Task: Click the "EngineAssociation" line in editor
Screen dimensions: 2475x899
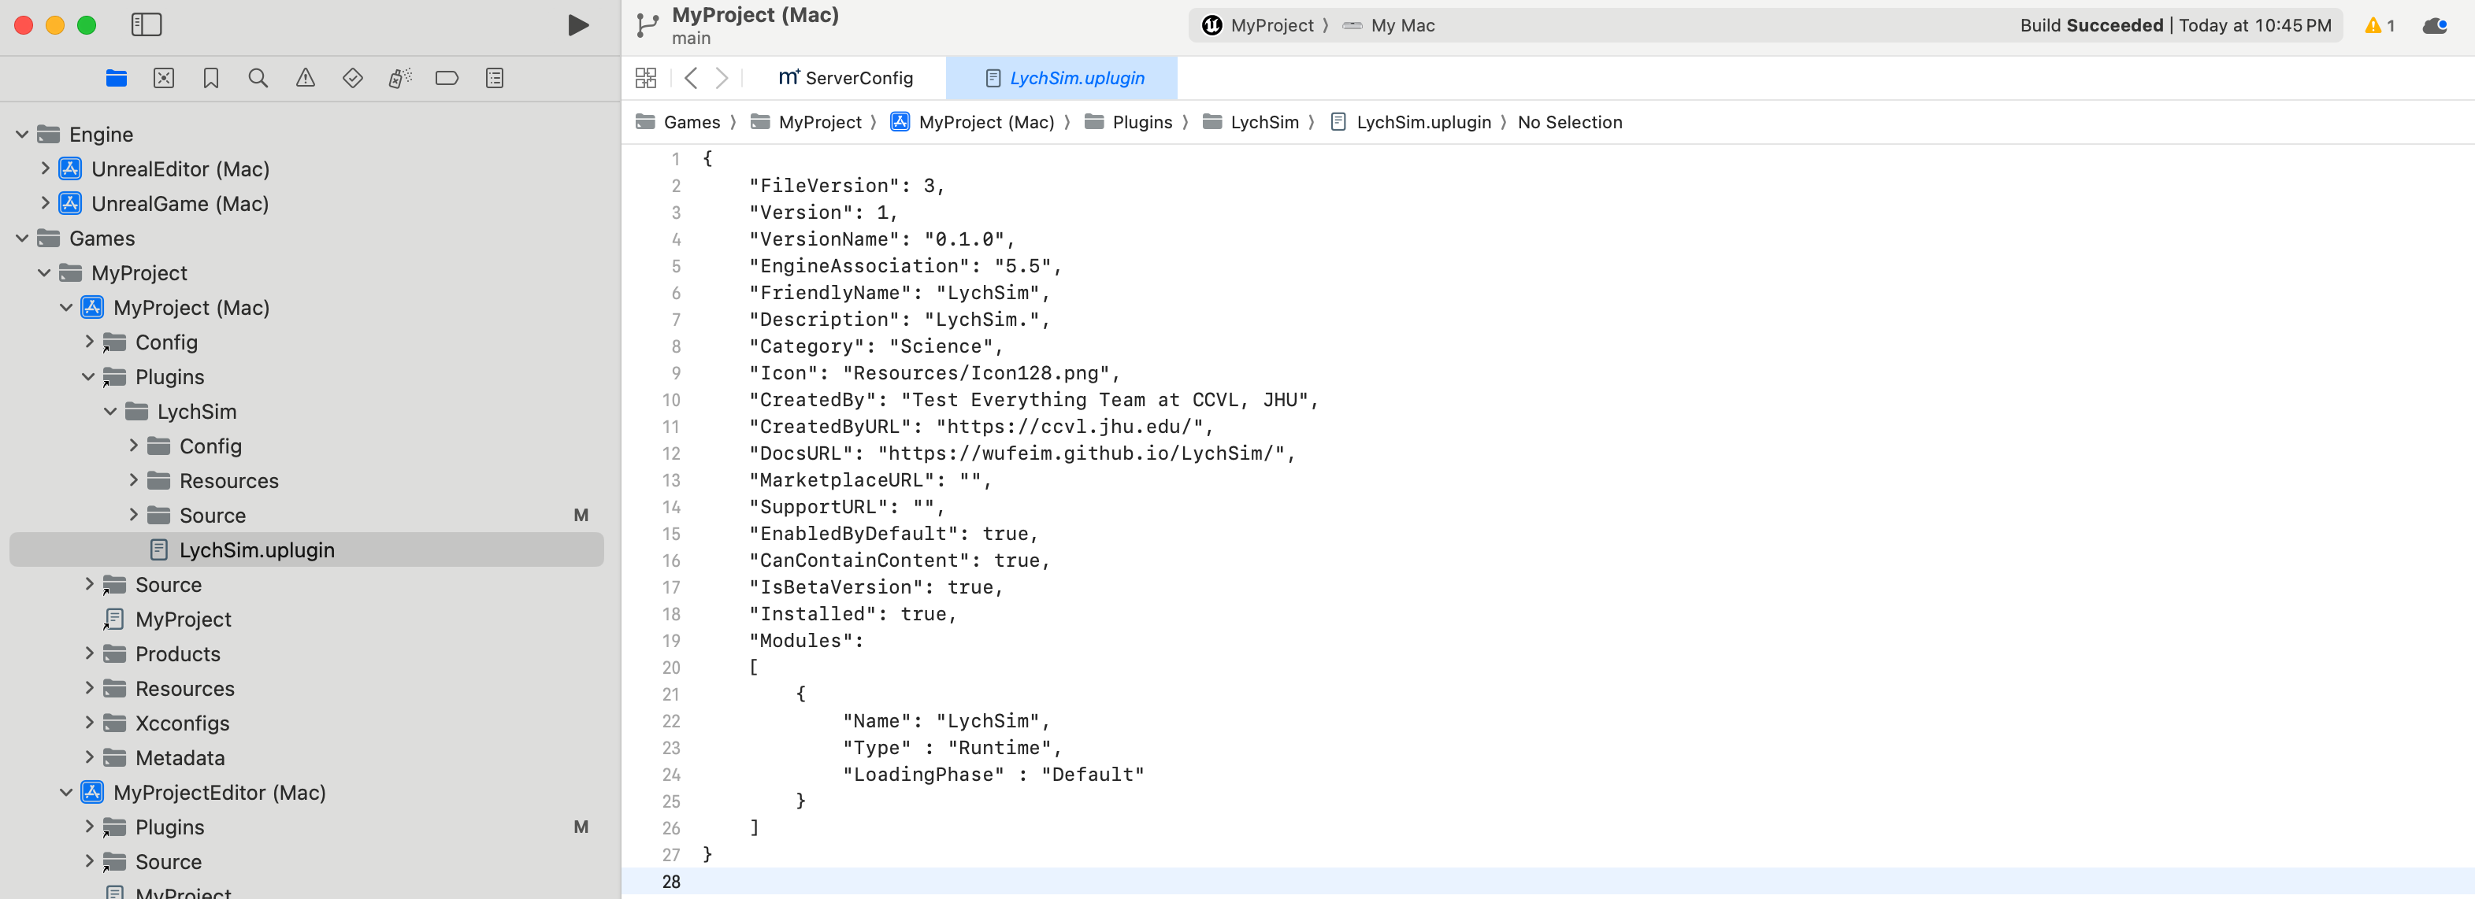Action: click(905, 266)
